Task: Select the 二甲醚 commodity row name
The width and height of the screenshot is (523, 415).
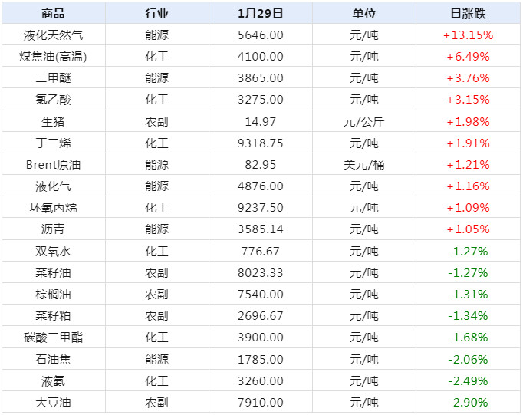Action: [53, 77]
